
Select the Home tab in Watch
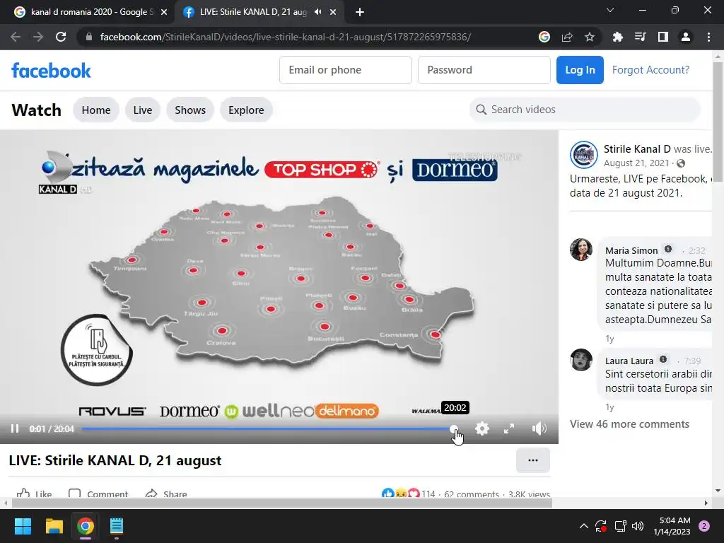[x=96, y=110]
